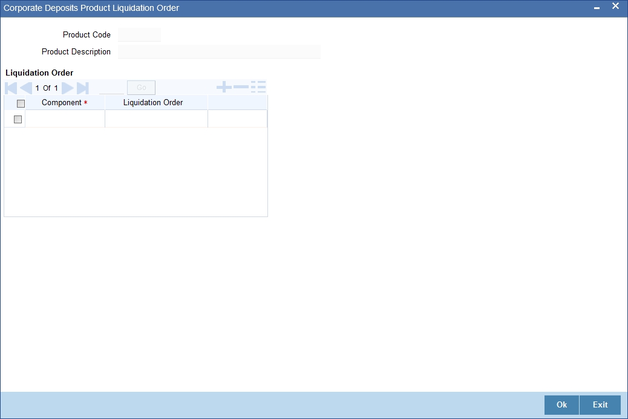Click the Component column header
This screenshot has width=628, height=419.
[65, 103]
